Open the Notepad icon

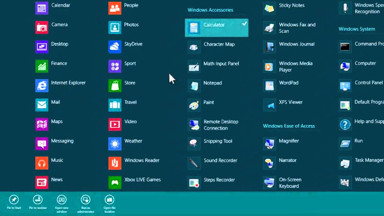coord(194,86)
